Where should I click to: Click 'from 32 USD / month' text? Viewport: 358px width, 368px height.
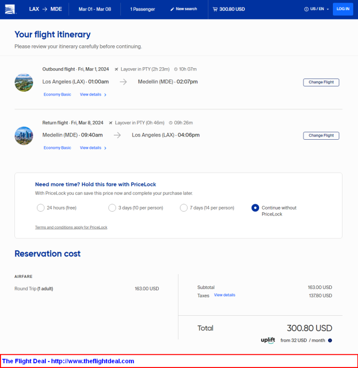click(303, 340)
